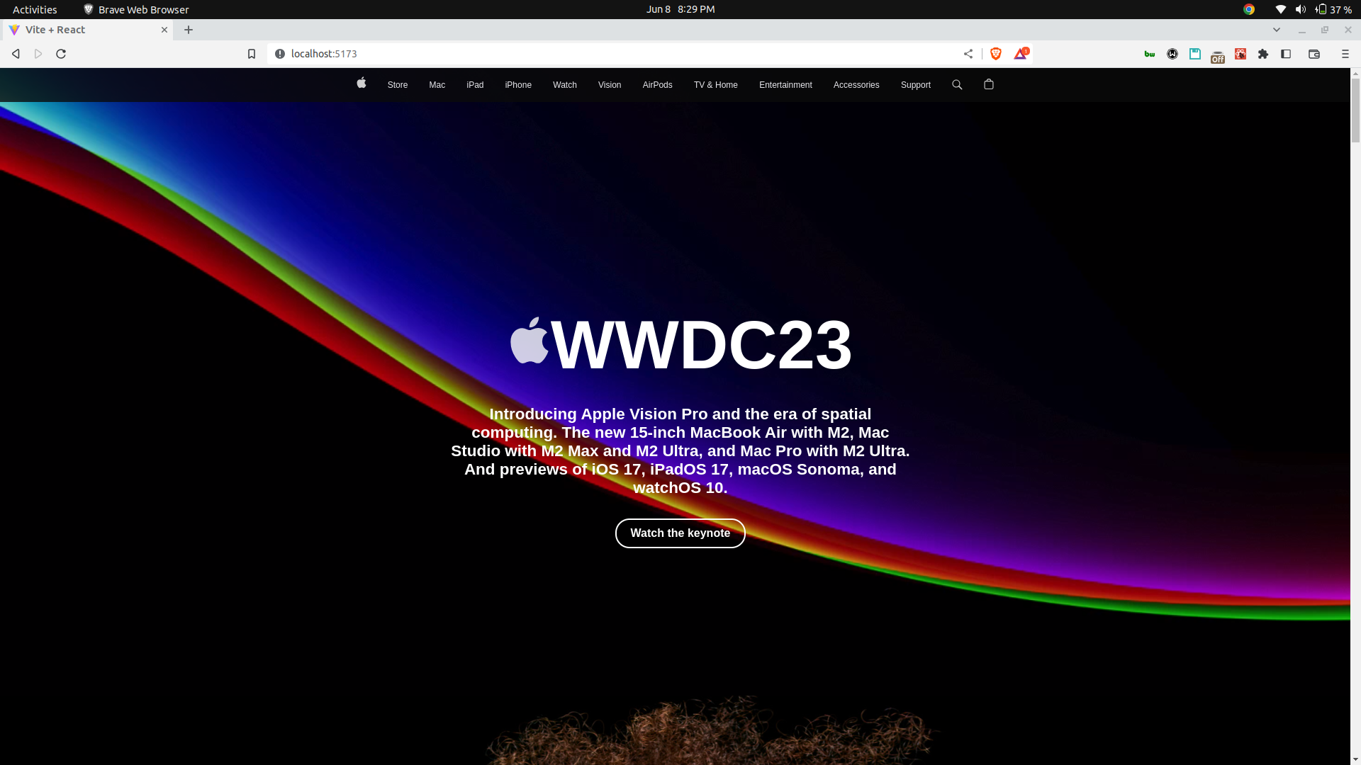Expand the Brave browser tab dropdown

pyautogui.click(x=1277, y=29)
